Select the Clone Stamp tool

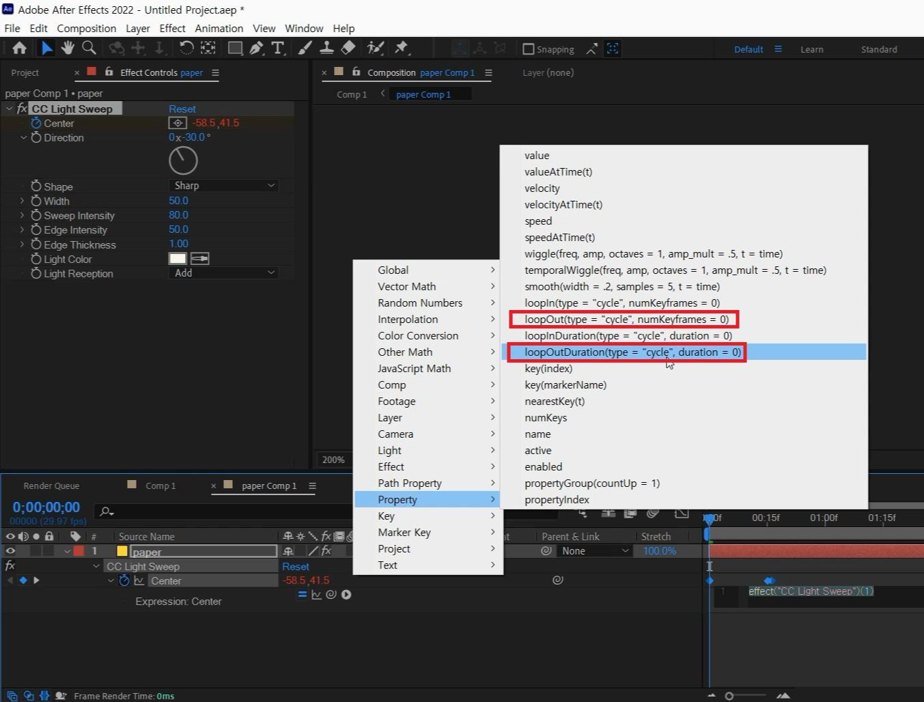point(326,48)
